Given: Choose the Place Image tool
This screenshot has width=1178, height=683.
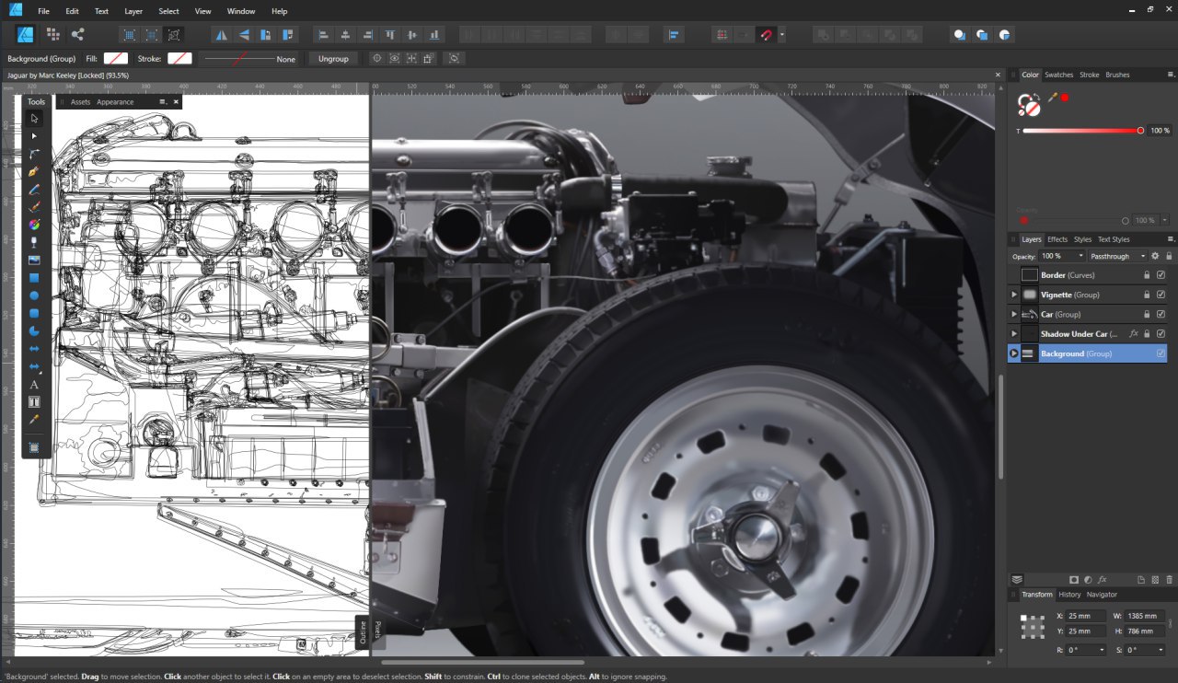Looking at the screenshot, I should click(x=34, y=260).
